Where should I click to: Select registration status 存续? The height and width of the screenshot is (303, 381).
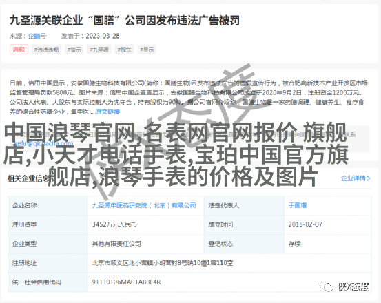click(x=294, y=244)
